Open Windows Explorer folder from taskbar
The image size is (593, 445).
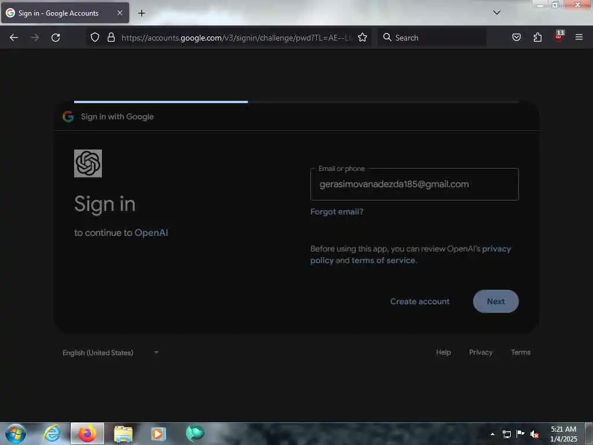(x=123, y=433)
